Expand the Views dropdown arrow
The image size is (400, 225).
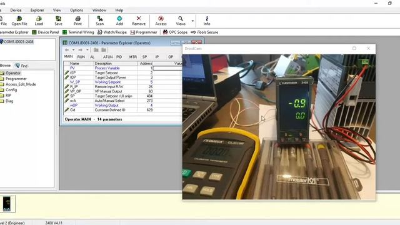(x=192, y=21)
